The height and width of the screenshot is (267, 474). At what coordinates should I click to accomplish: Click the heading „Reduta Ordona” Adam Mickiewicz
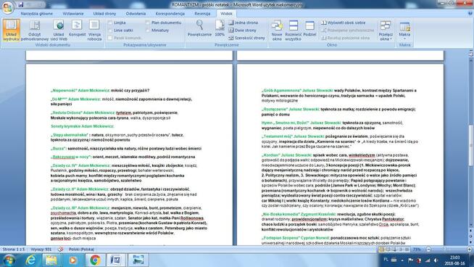click(83, 112)
